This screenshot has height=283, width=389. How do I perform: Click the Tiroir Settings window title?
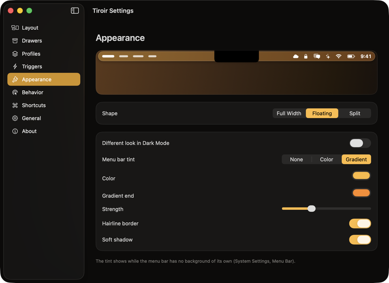coord(113,11)
